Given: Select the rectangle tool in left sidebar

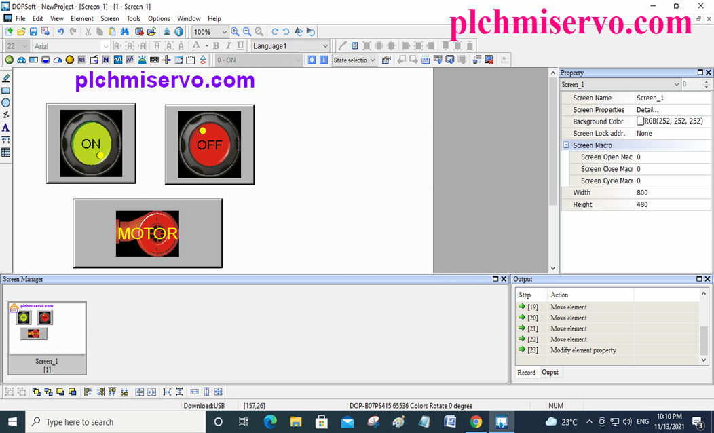Looking at the screenshot, I should pos(6,91).
